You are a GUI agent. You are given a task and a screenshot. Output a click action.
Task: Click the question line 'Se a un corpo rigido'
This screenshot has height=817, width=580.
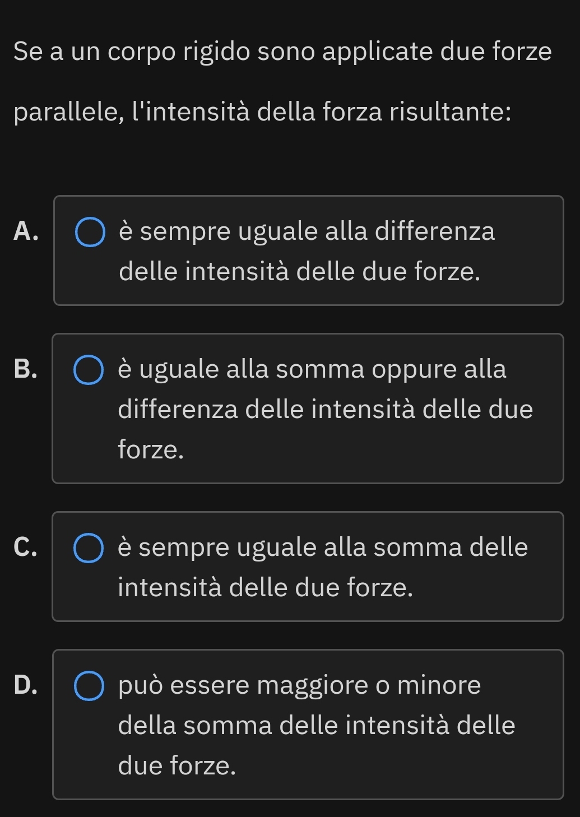(282, 52)
